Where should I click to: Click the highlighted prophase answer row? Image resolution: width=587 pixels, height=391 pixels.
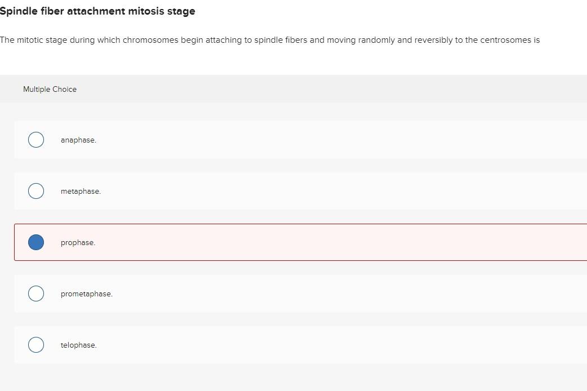point(282,242)
